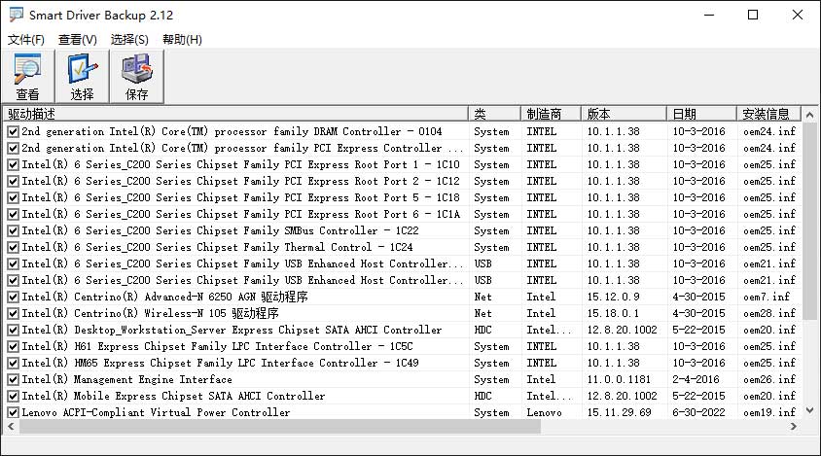The width and height of the screenshot is (821, 456).
Task: Uncheck the Centrino Advanced-N 6250 AGN driver
Action: pyautogui.click(x=13, y=298)
